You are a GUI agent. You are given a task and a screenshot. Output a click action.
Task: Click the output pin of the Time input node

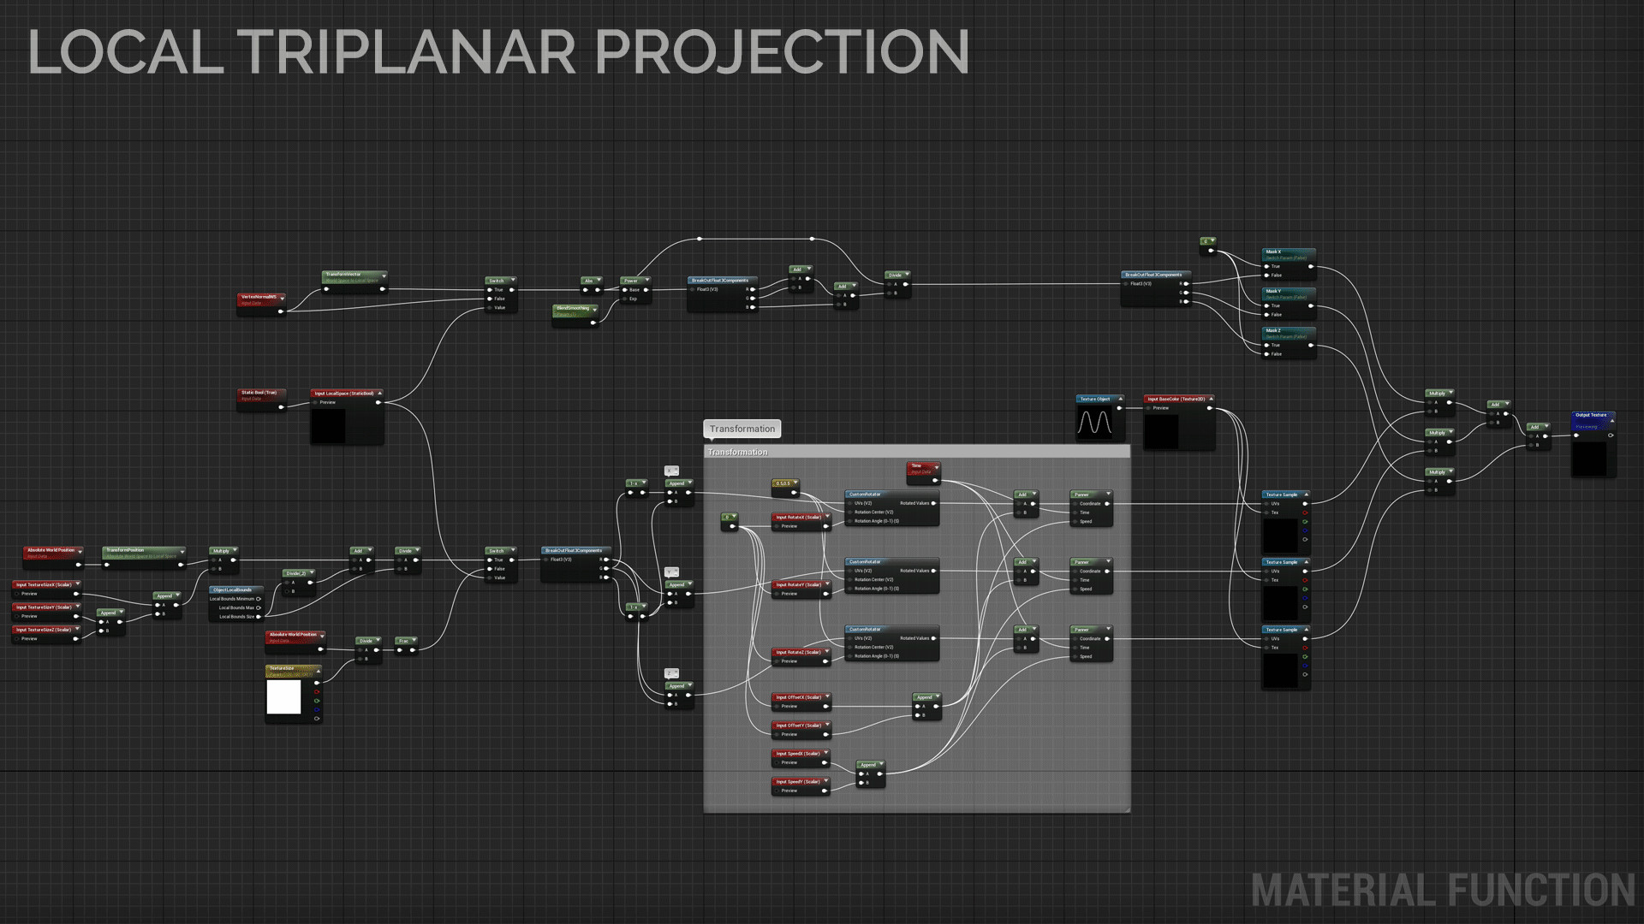coord(935,480)
